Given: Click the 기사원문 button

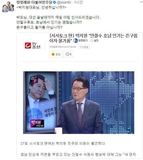Looking at the screenshot, I should tap(84, 47).
